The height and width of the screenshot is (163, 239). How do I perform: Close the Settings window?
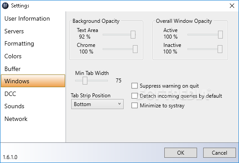click(232, 6)
